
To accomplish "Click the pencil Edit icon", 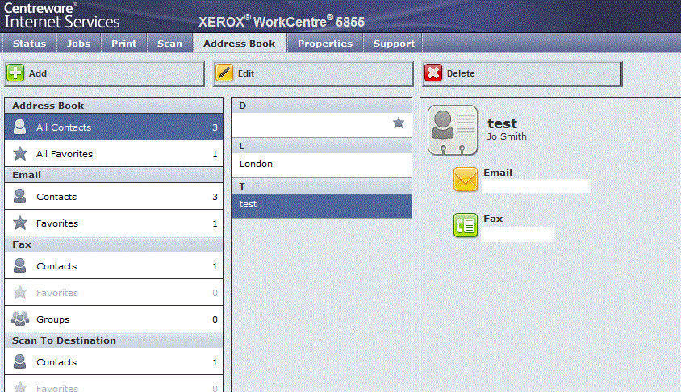I will point(224,73).
